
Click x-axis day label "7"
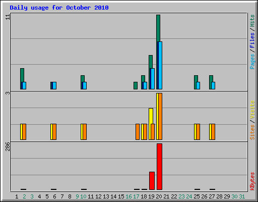[x=62, y=196]
